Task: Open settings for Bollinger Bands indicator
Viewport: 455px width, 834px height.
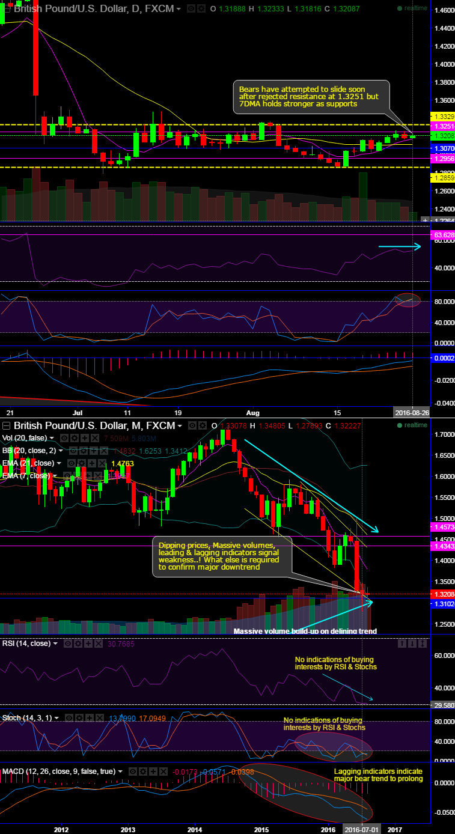Action: [82, 451]
